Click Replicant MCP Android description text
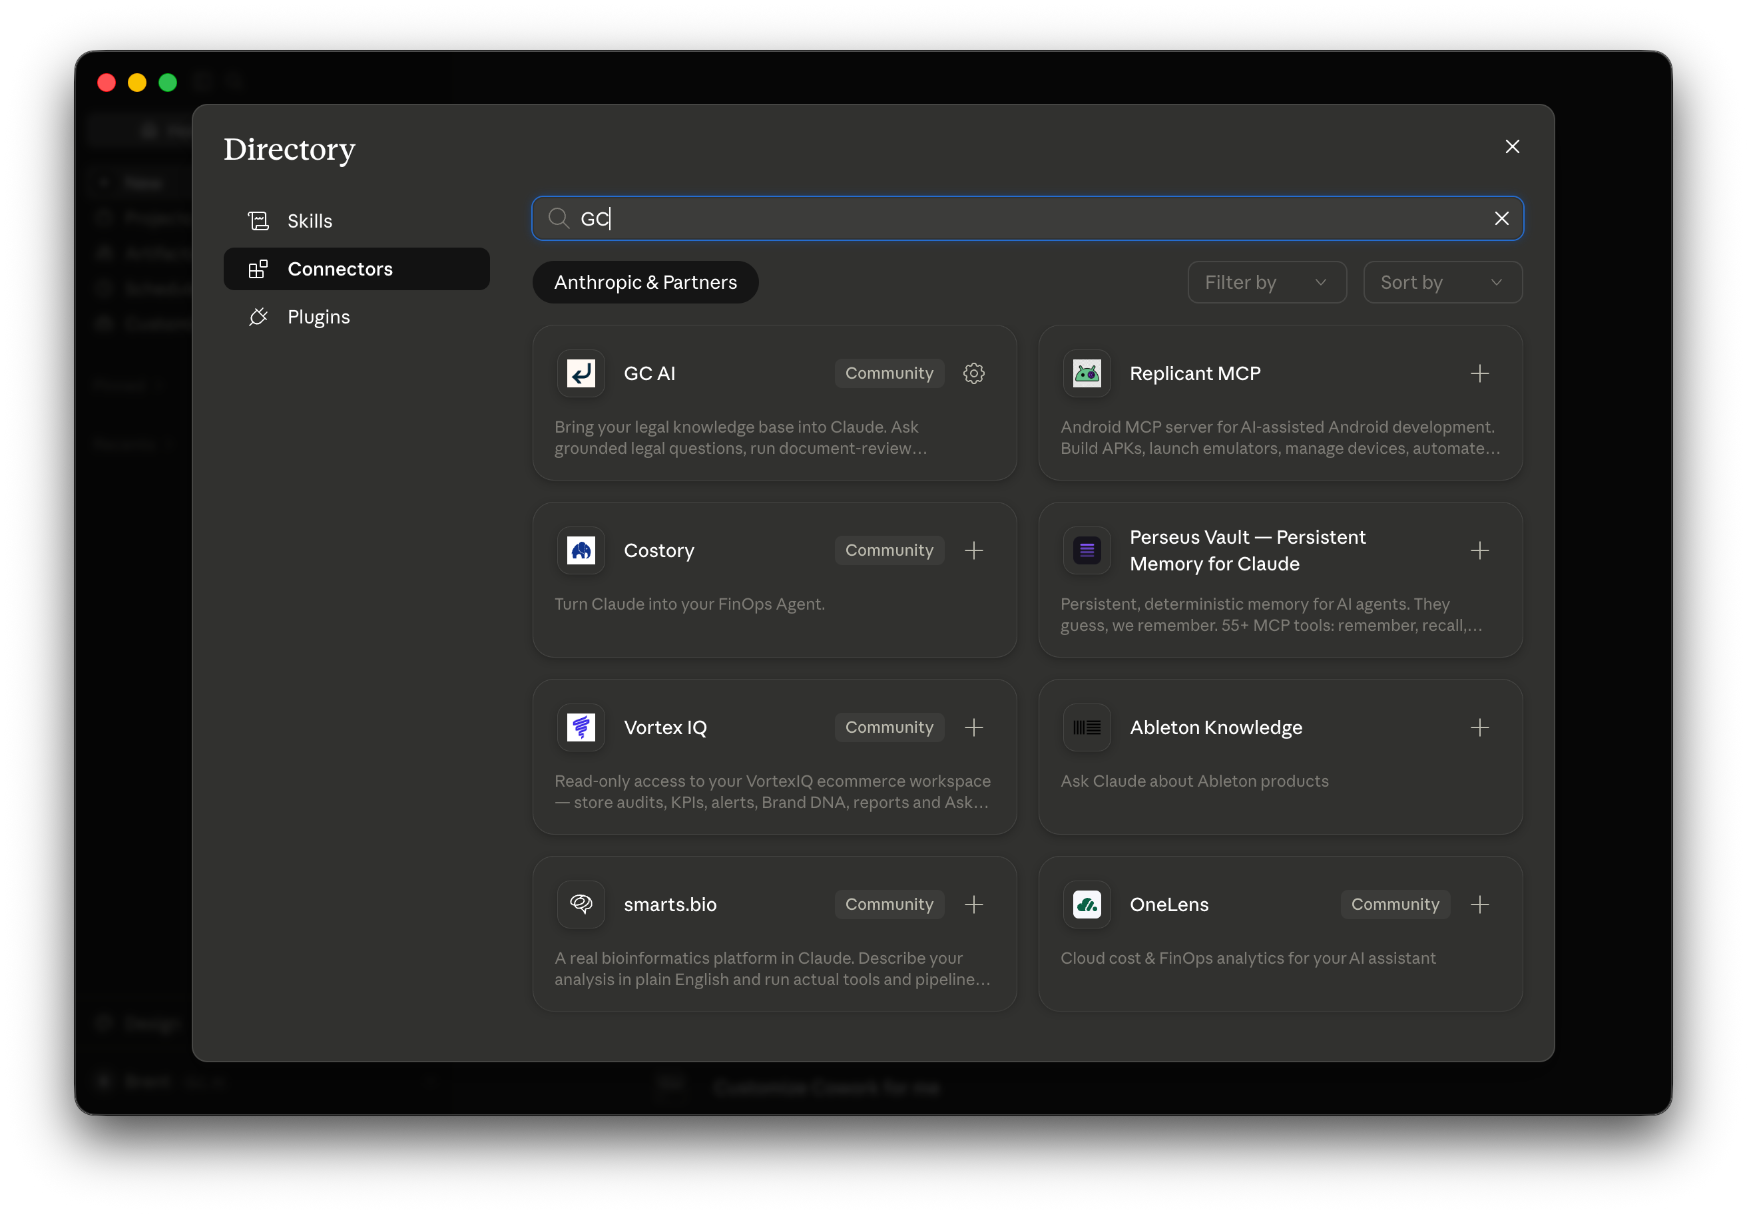Image resolution: width=1747 pixels, height=1214 pixels. tap(1280, 438)
